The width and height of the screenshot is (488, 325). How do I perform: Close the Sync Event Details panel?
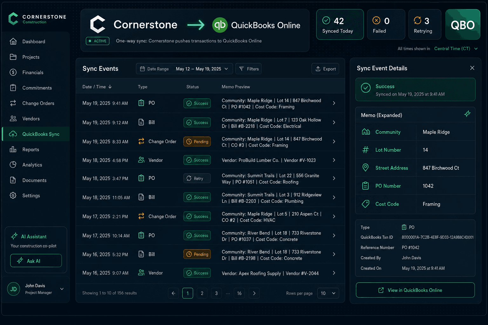(472, 68)
